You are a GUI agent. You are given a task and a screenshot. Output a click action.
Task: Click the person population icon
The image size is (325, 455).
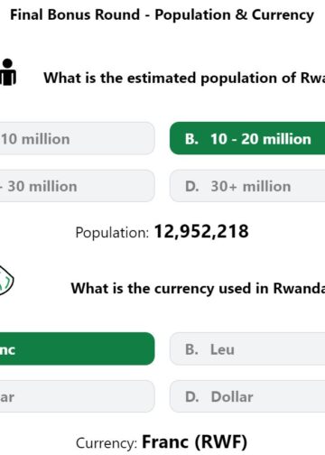click(x=8, y=72)
